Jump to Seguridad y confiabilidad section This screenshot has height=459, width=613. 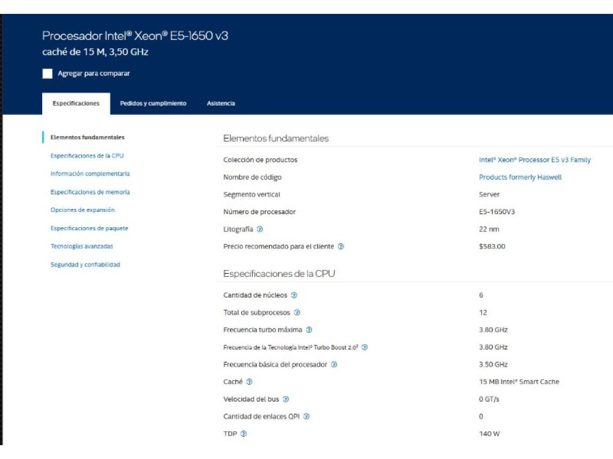point(85,264)
